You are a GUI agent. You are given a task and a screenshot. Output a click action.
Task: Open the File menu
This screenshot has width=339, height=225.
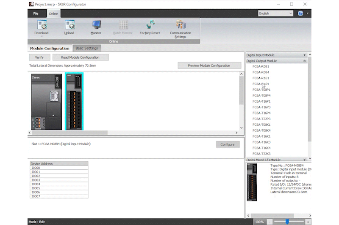coord(36,14)
